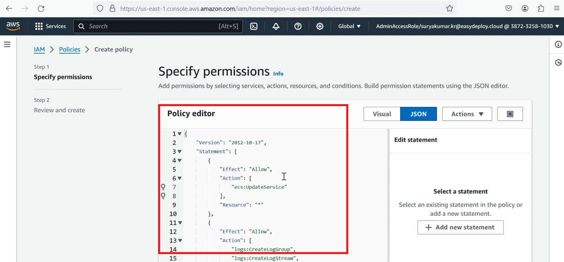Switch to the Visual editor tab
Screen dimensions: 564x262
tap(382, 114)
